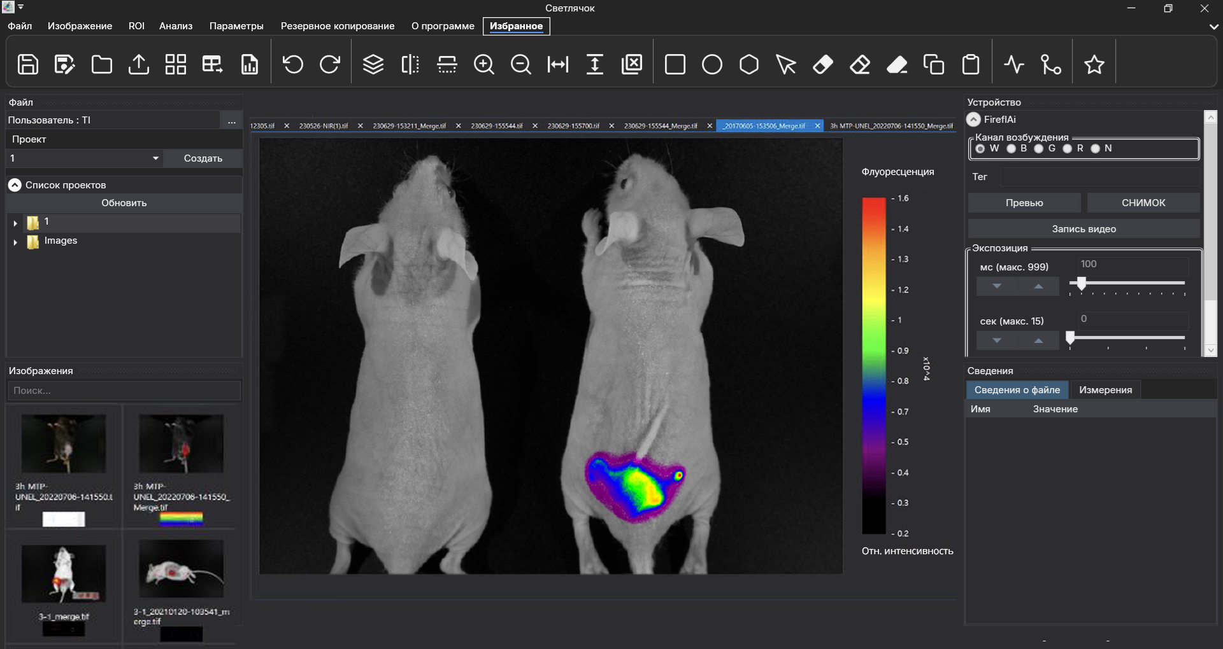Select the W excitation channel
Image resolution: width=1223 pixels, height=649 pixels.
coord(980,149)
